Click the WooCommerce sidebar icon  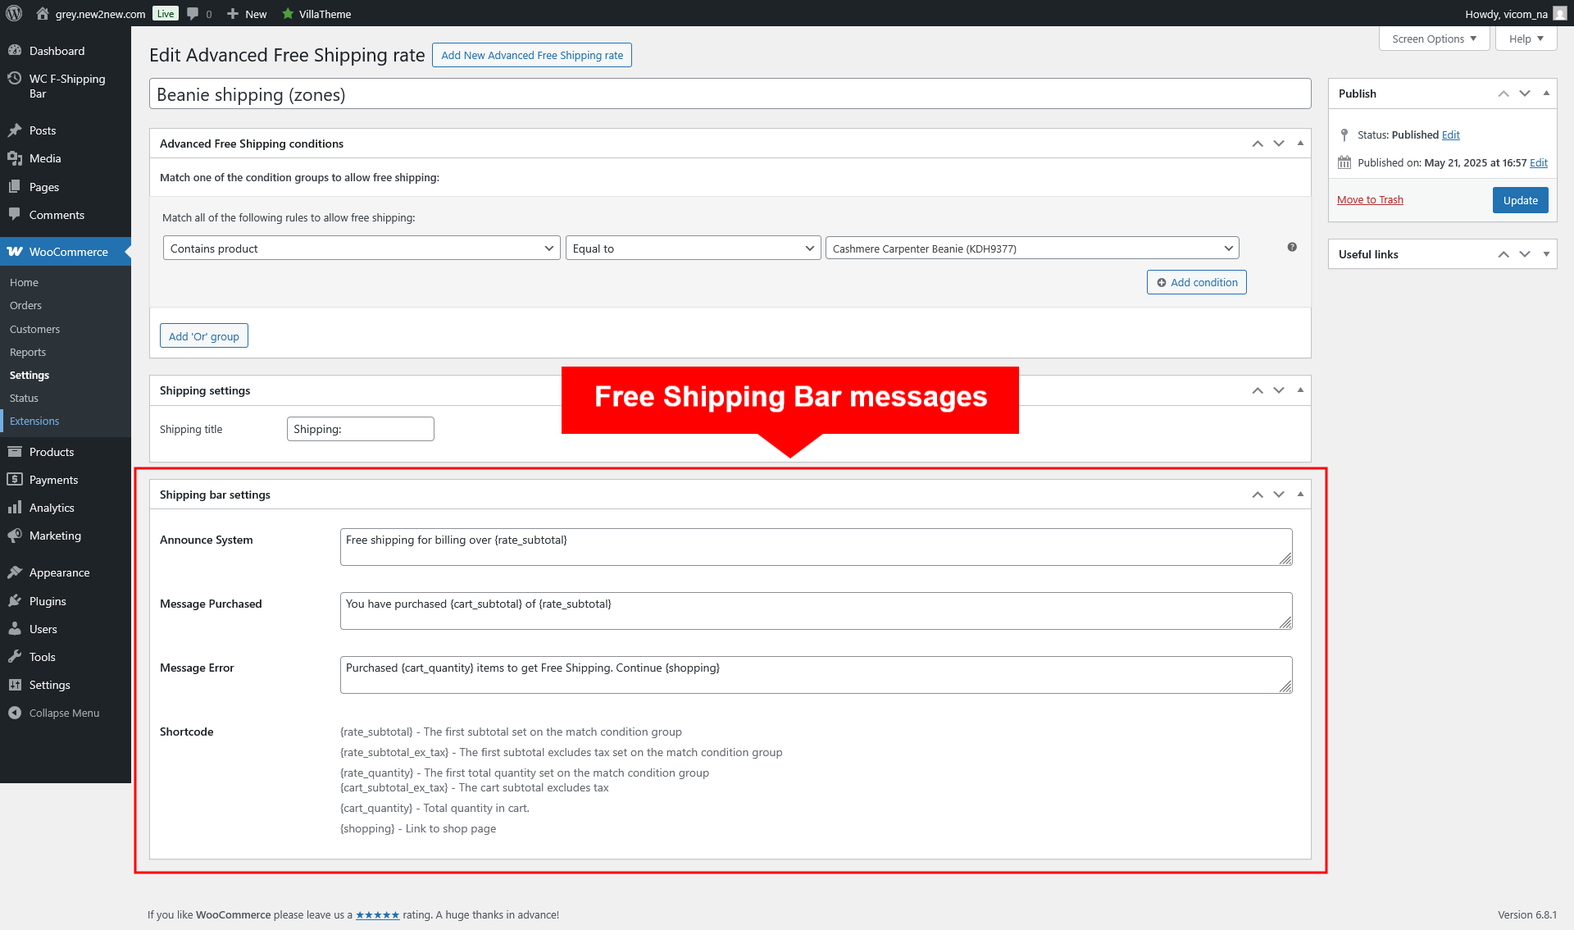(15, 252)
